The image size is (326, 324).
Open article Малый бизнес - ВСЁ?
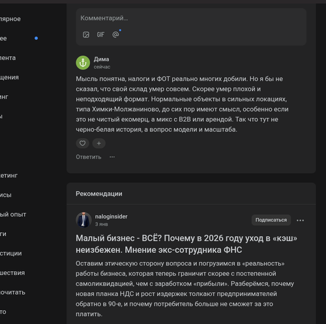(x=186, y=244)
